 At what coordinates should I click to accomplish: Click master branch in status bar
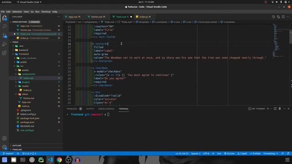tap(8, 154)
